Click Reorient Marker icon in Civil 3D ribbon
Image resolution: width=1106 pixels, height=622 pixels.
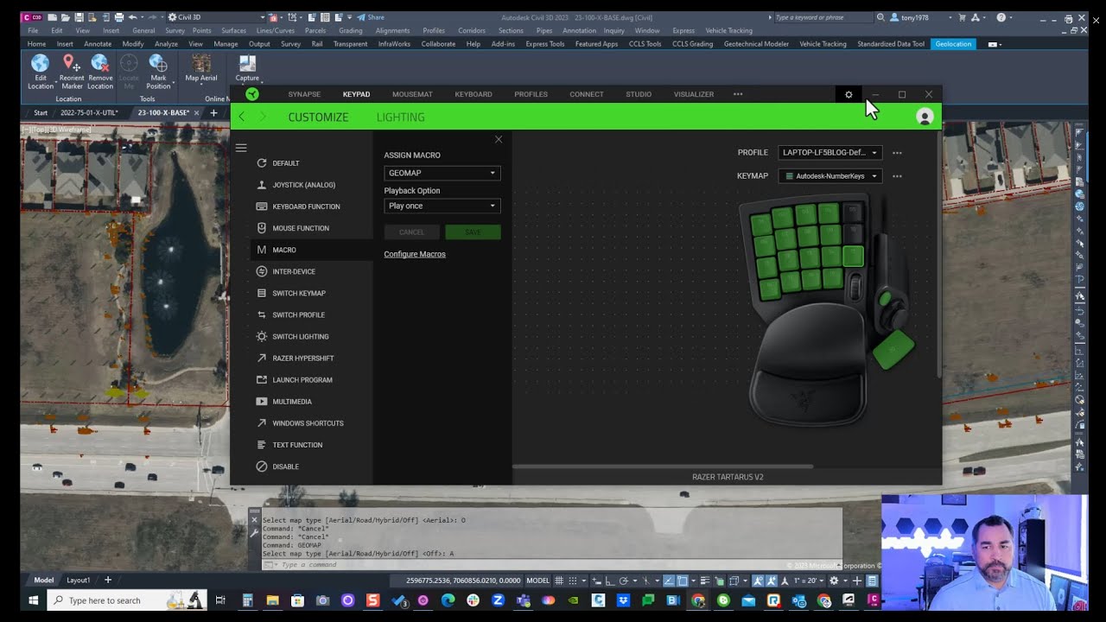[71, 63]
